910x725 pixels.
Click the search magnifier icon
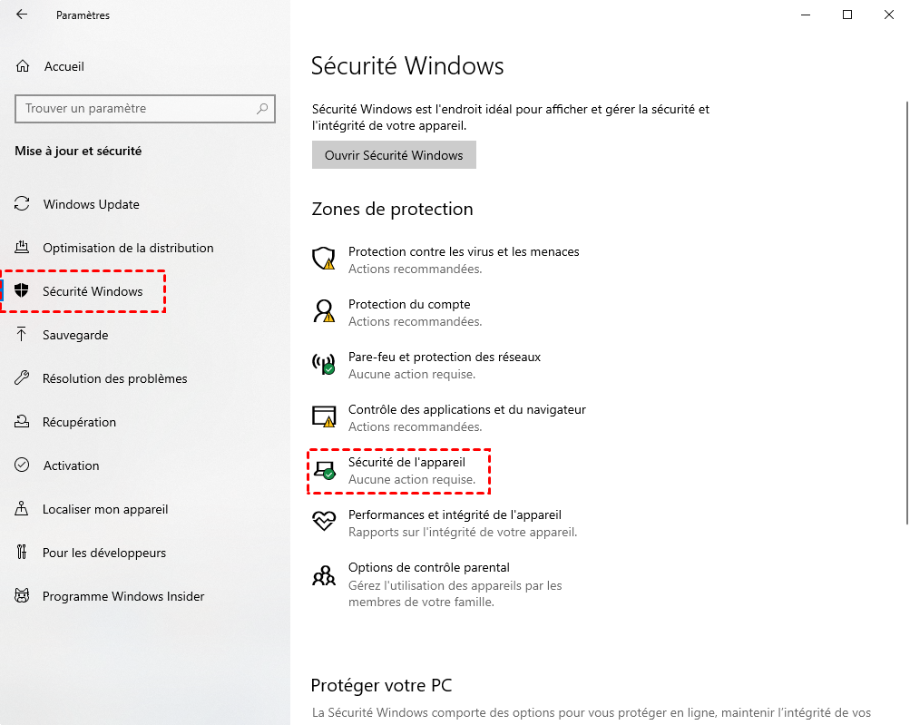coord(262,109)
